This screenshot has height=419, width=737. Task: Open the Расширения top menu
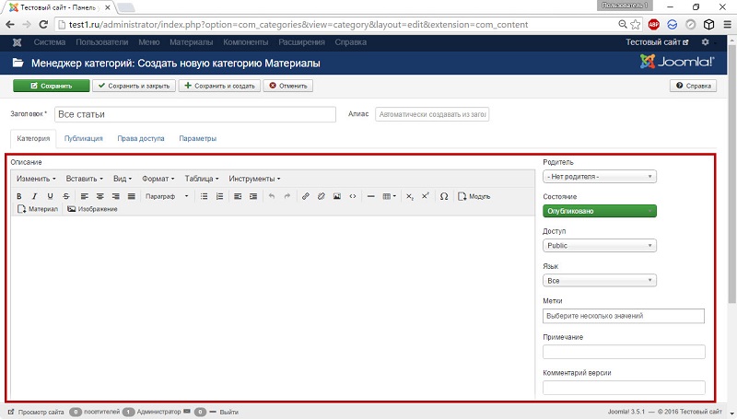point(302,42)
